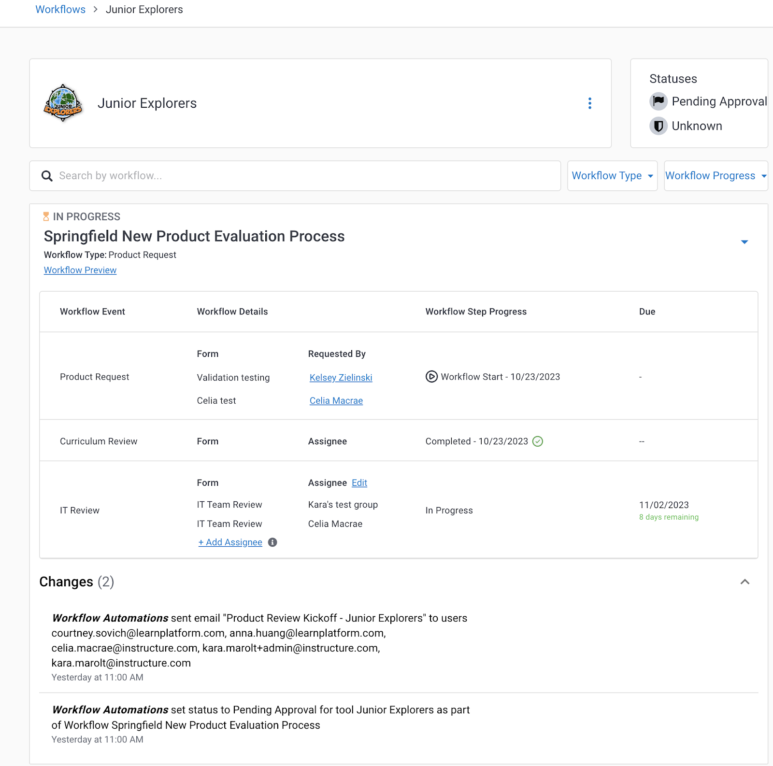The width and height of the screenshot is (773, 766).
Task: Go to Workflows breadcrumb
Action: coord(60,10)
